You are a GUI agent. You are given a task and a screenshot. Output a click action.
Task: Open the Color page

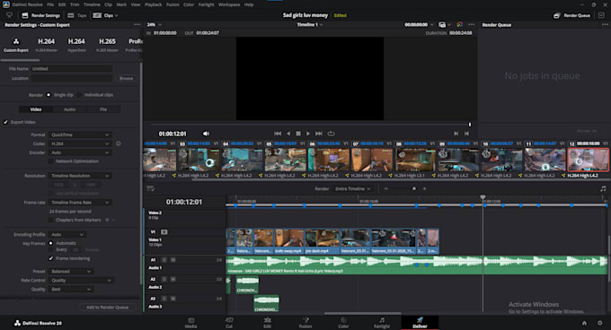tap(343, 323)
